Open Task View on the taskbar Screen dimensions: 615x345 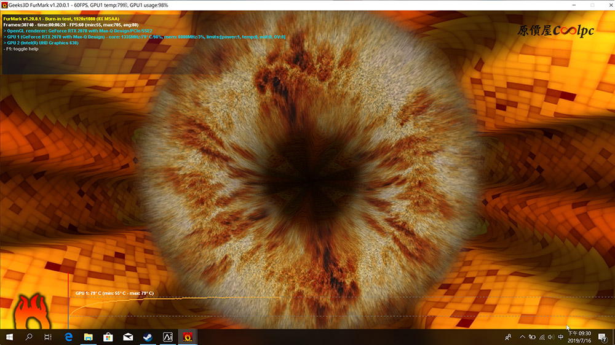click(48, 337)
